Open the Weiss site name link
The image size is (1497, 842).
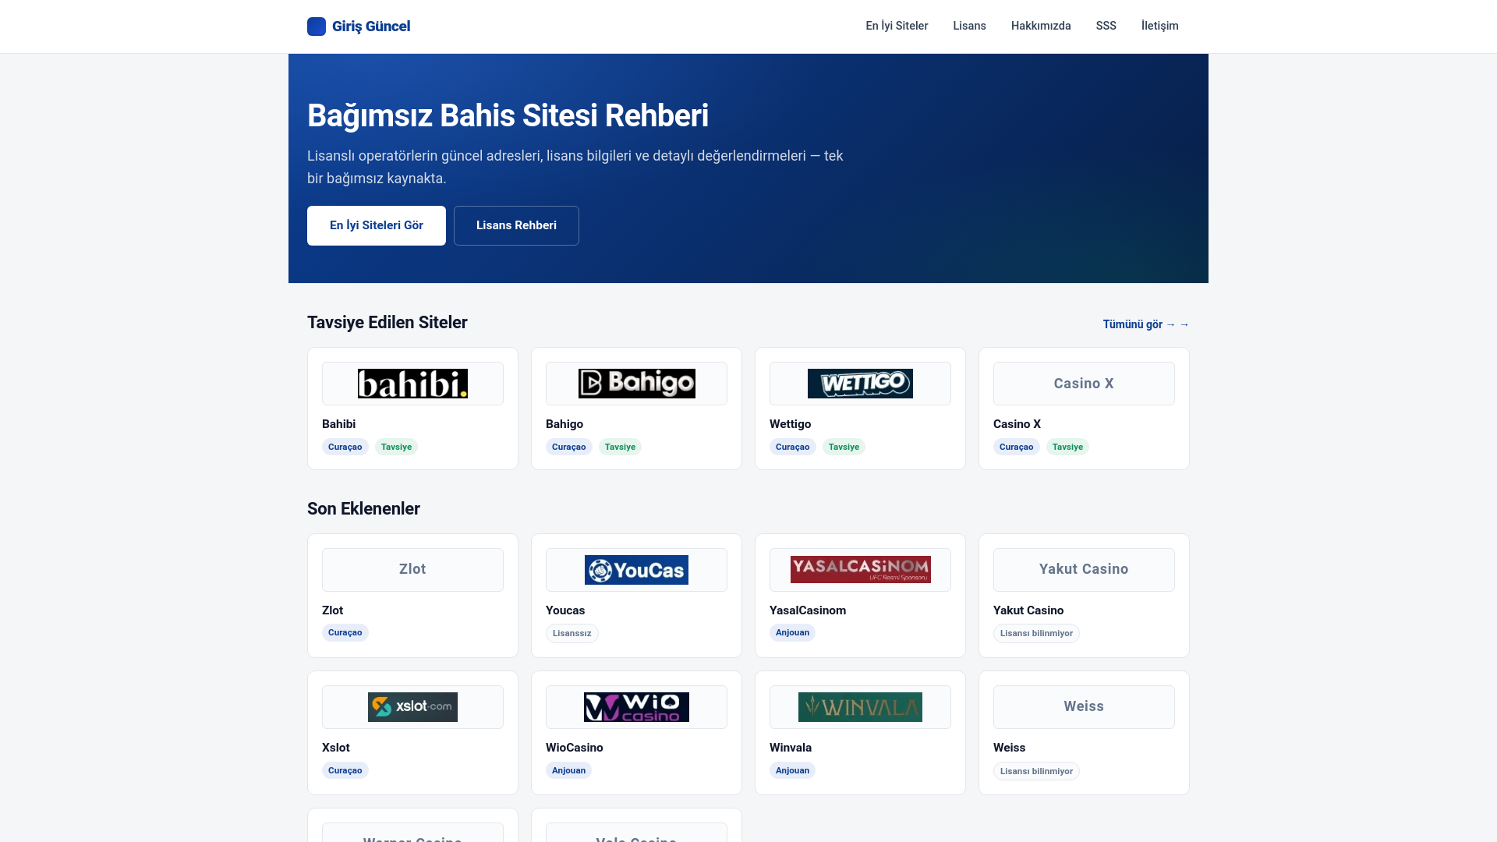(x=1009, y=748)
